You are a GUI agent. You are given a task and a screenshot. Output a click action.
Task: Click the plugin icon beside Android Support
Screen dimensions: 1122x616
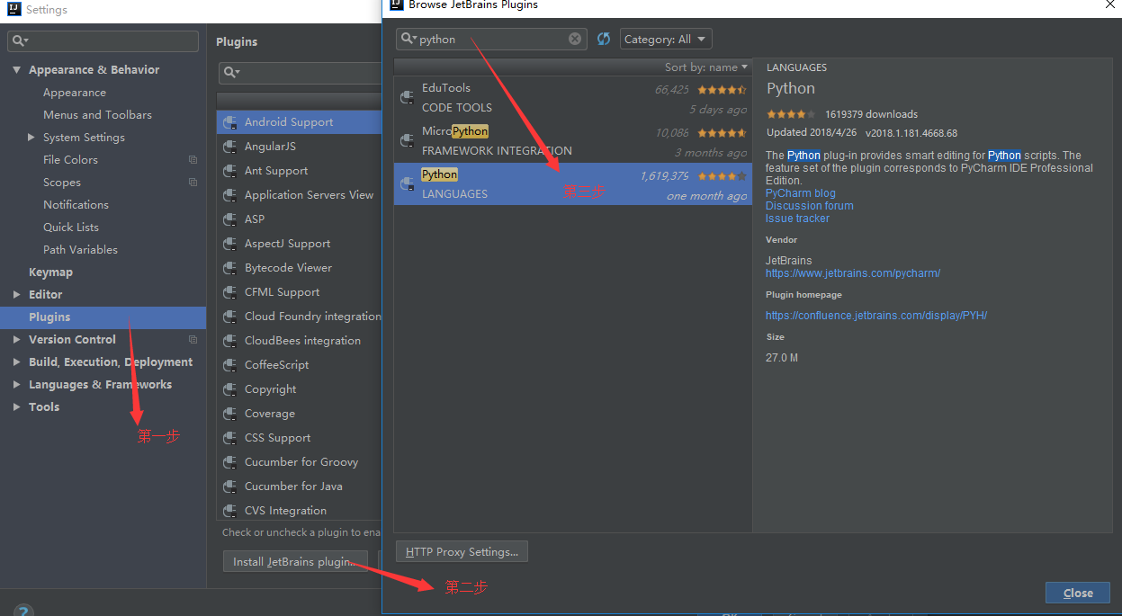[x=229, y=122]
